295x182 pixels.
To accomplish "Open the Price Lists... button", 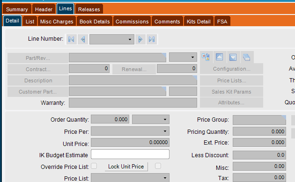I will pyautogui.click(x=231, y=80).
